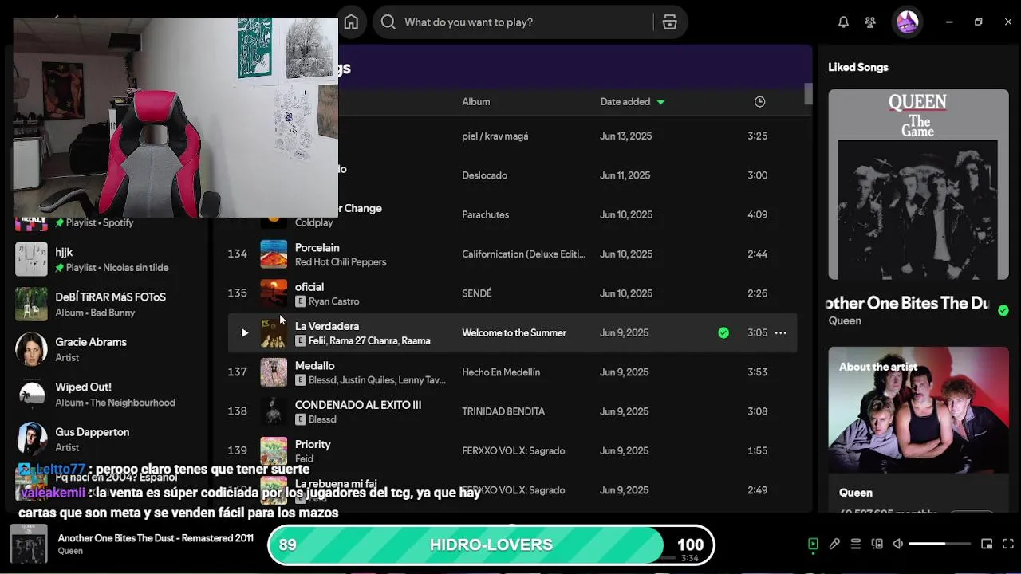
Task: Click the search magnifier icon
Action: pos(388,22)
